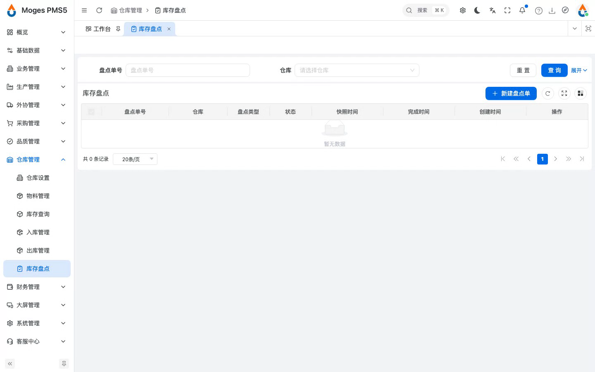Open the tab list dropdown chevron

[575, 29]
